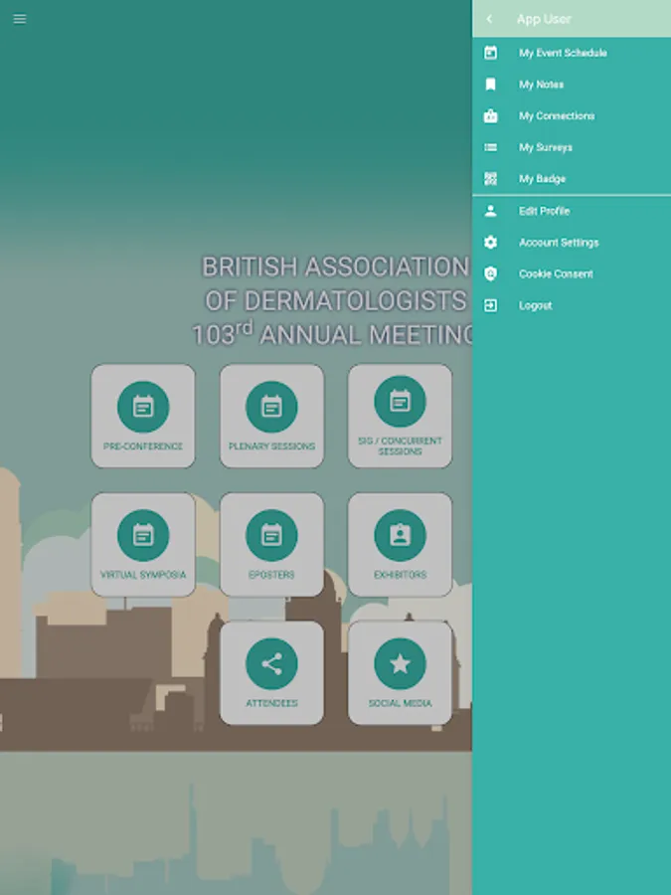Open the Attendees share tile
Viewport: 671px width, 895px height.
[271, 673]
